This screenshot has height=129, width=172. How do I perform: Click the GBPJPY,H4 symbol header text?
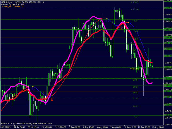pyautogui.click(x=7, y=2)
